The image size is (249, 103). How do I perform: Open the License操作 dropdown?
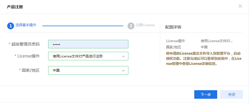pos(88,56)
